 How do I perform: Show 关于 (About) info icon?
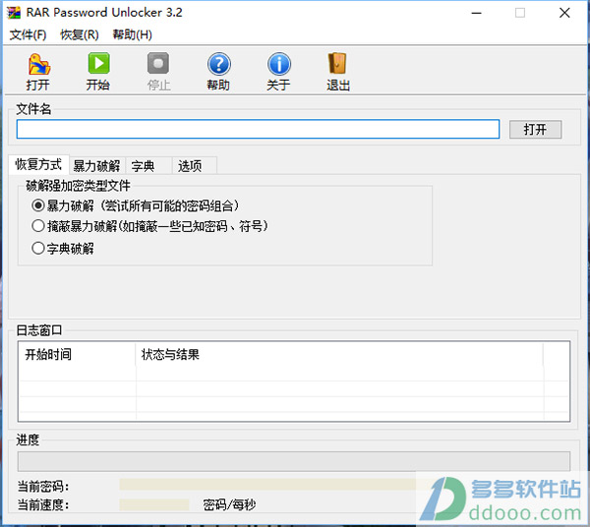click(278, 72)
